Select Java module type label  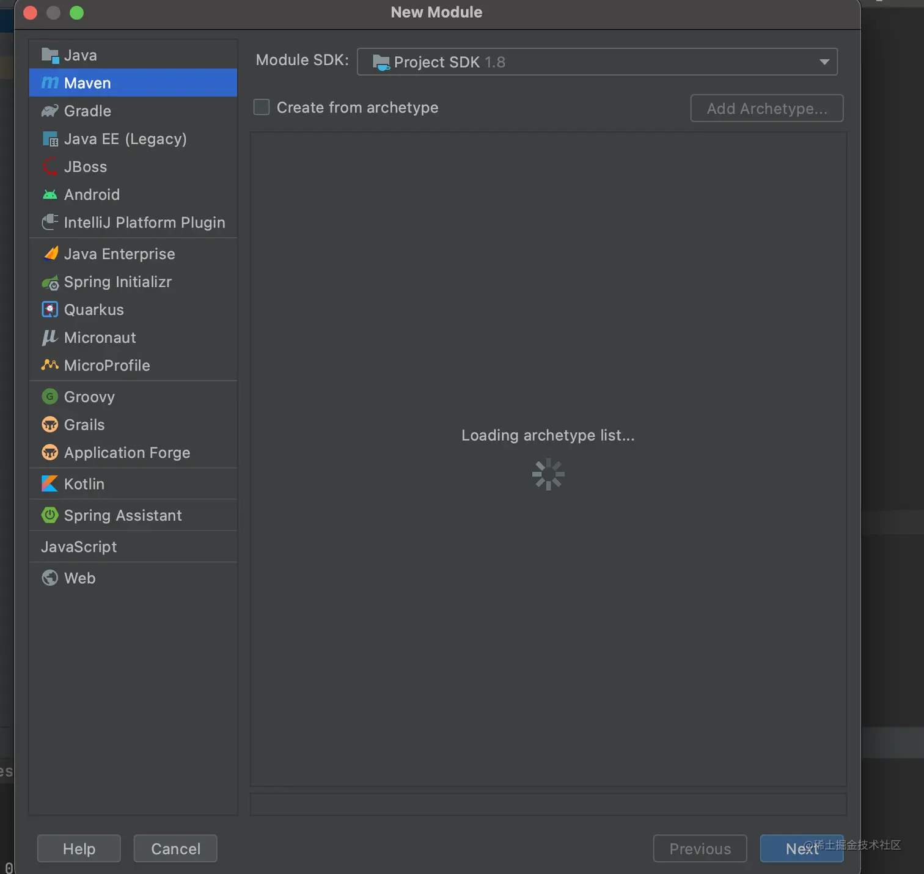pos(81,55)
